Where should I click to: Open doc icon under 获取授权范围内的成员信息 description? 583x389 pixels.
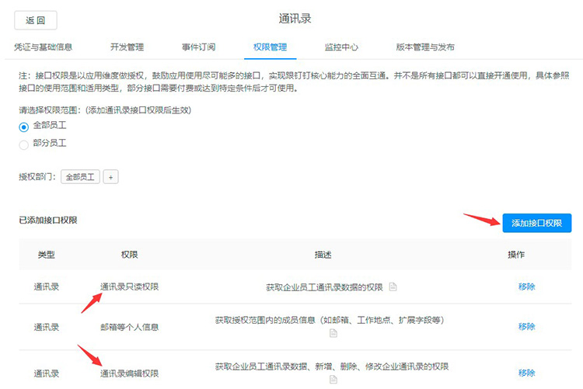333,333
